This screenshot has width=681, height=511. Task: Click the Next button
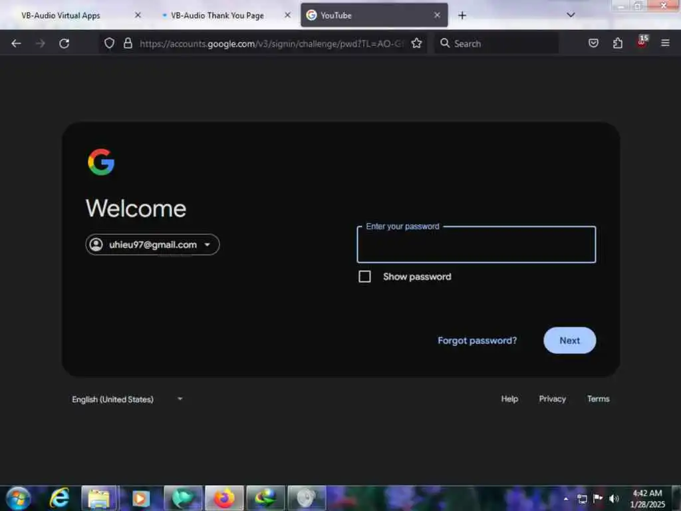pyautogui.click(x=569, y=340)
